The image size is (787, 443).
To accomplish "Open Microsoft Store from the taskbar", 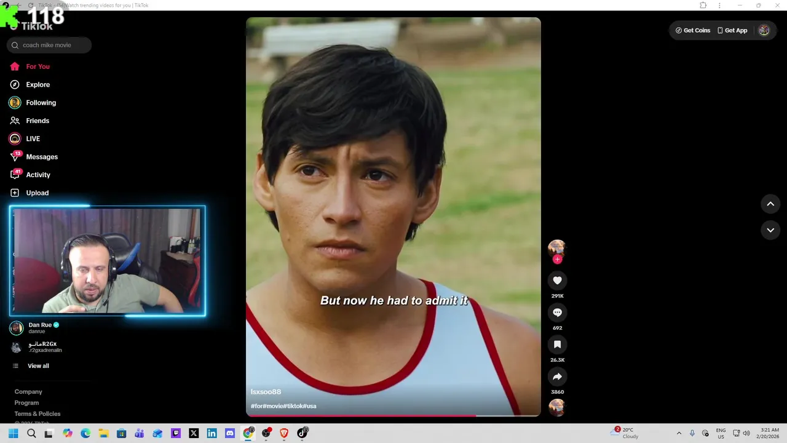I will pyautogui.click(x=122, y=433).
